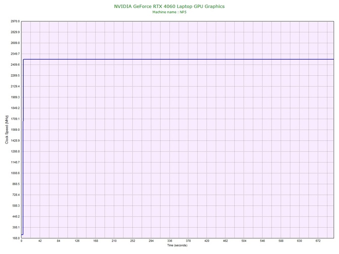The image size is (339, 254).
Task: Click the 168 time axis label
Action: (x=96, y=241)
